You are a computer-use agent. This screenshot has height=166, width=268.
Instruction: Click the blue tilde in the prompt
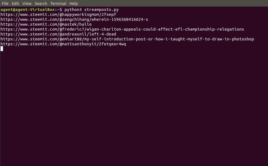tap(58, 10)
